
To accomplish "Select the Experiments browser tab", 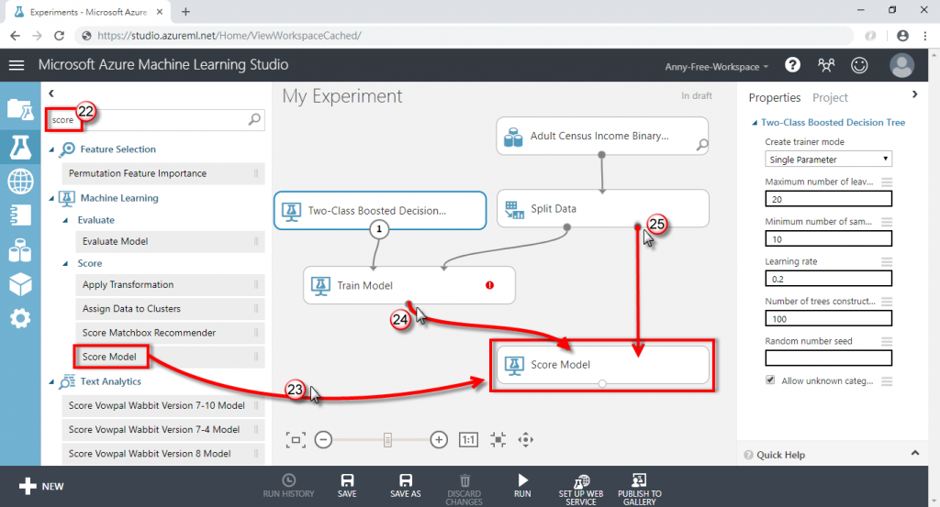I will [x=88, y=12].
